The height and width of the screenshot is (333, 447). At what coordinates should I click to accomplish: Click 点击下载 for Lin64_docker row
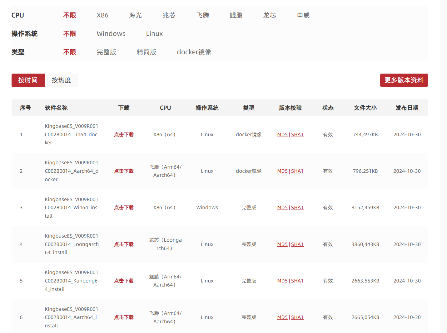tap(124, 135)
